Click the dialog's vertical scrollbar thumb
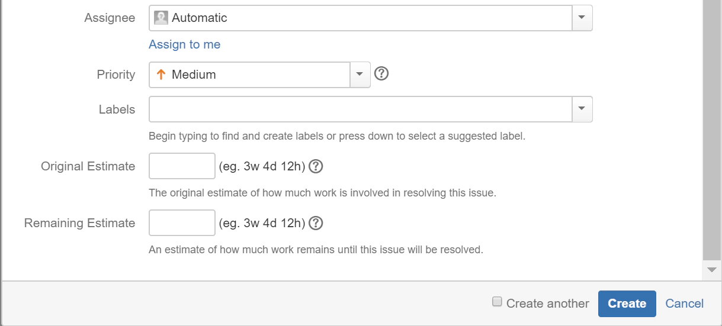 click(712, 130)
